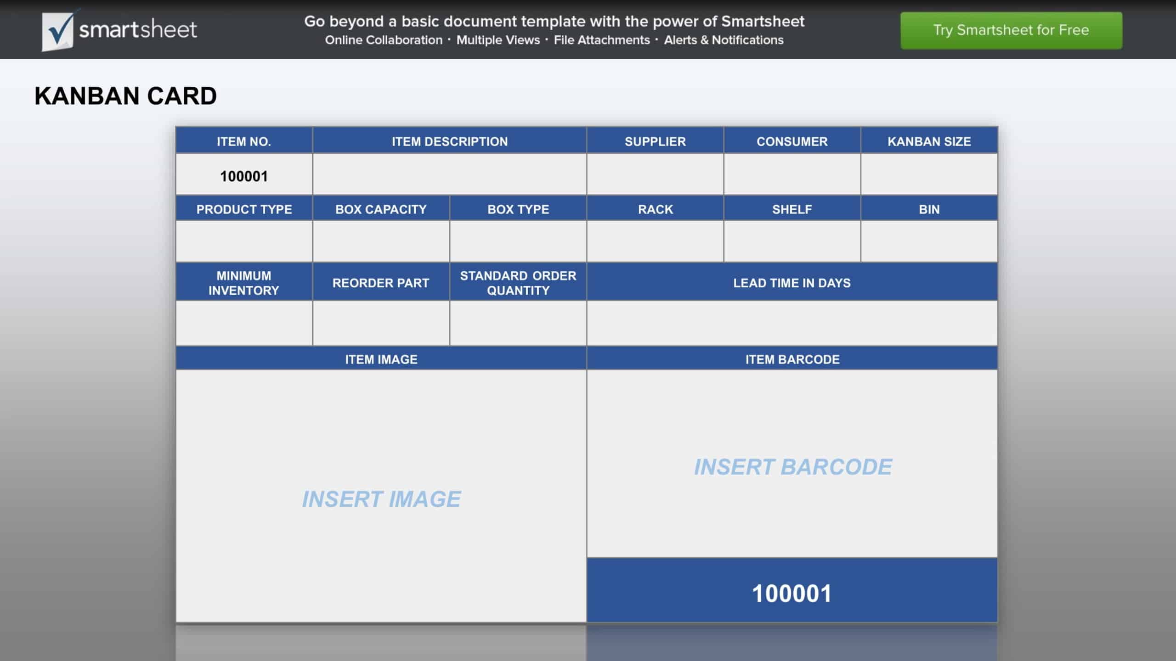The image size is (1176, 661).
Task: Select the Standard Order Quantity value cell
Action: tap(518, 323)
